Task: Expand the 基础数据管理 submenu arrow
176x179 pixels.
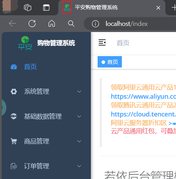Action: (x=79, y=116)
